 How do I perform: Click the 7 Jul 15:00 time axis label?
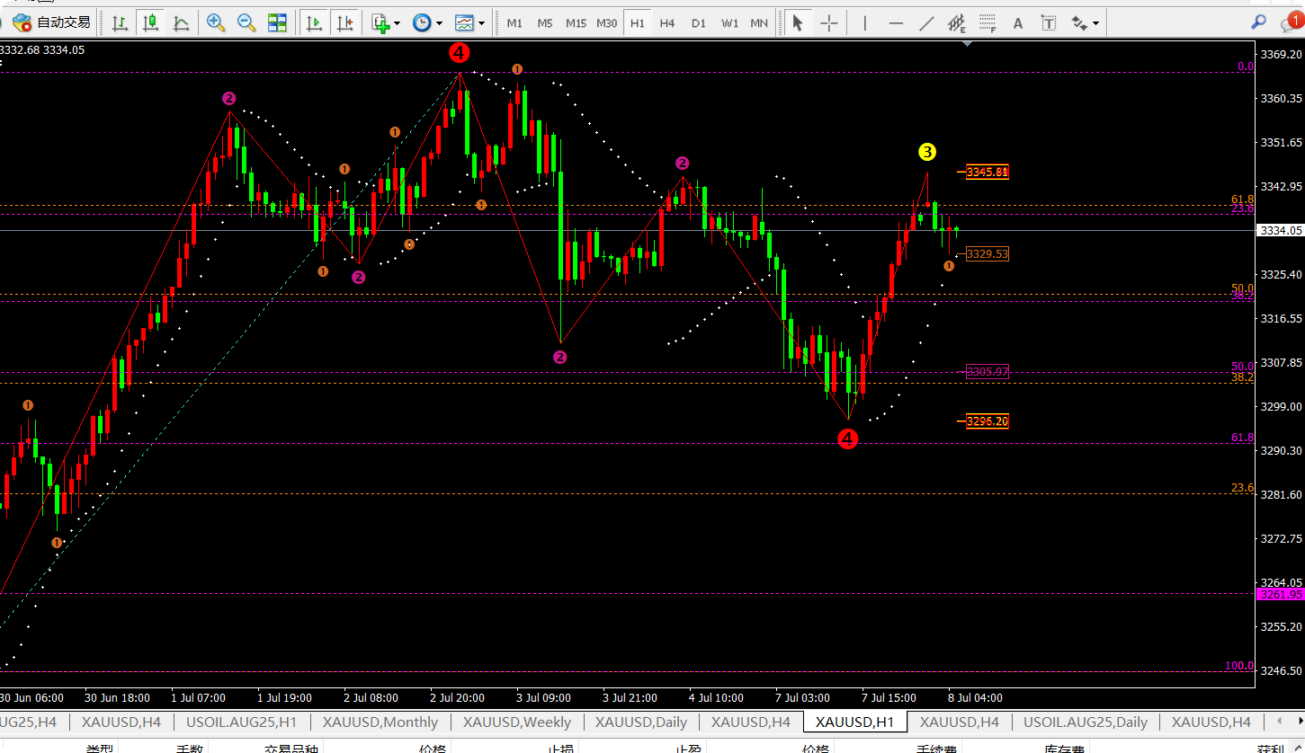(x=889, y=697)
